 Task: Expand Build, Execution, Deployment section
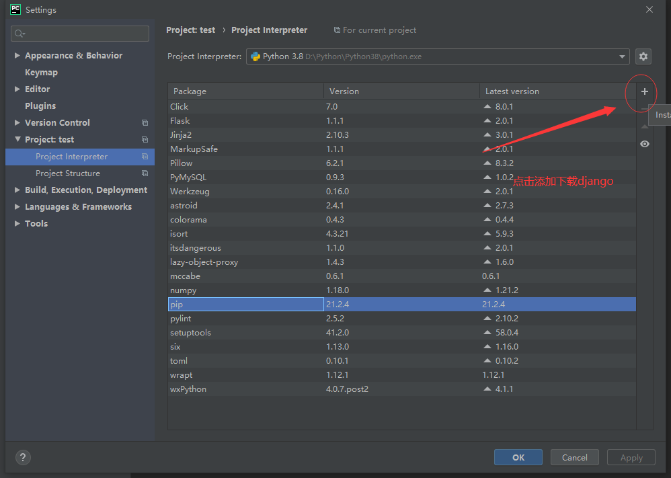pos(17,190)
